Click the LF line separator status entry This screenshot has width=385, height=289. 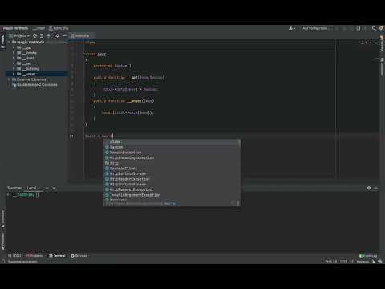tap(351, 262)
